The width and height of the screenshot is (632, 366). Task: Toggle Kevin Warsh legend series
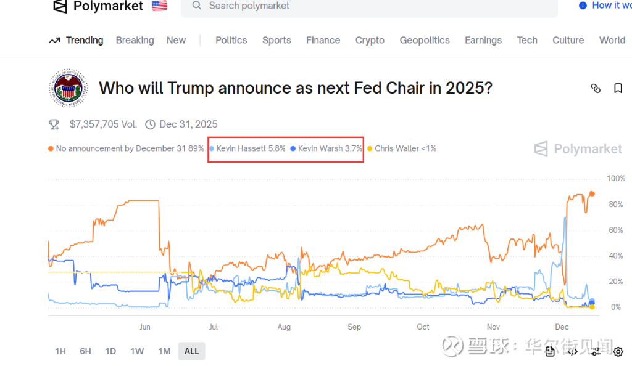[325, 148]
